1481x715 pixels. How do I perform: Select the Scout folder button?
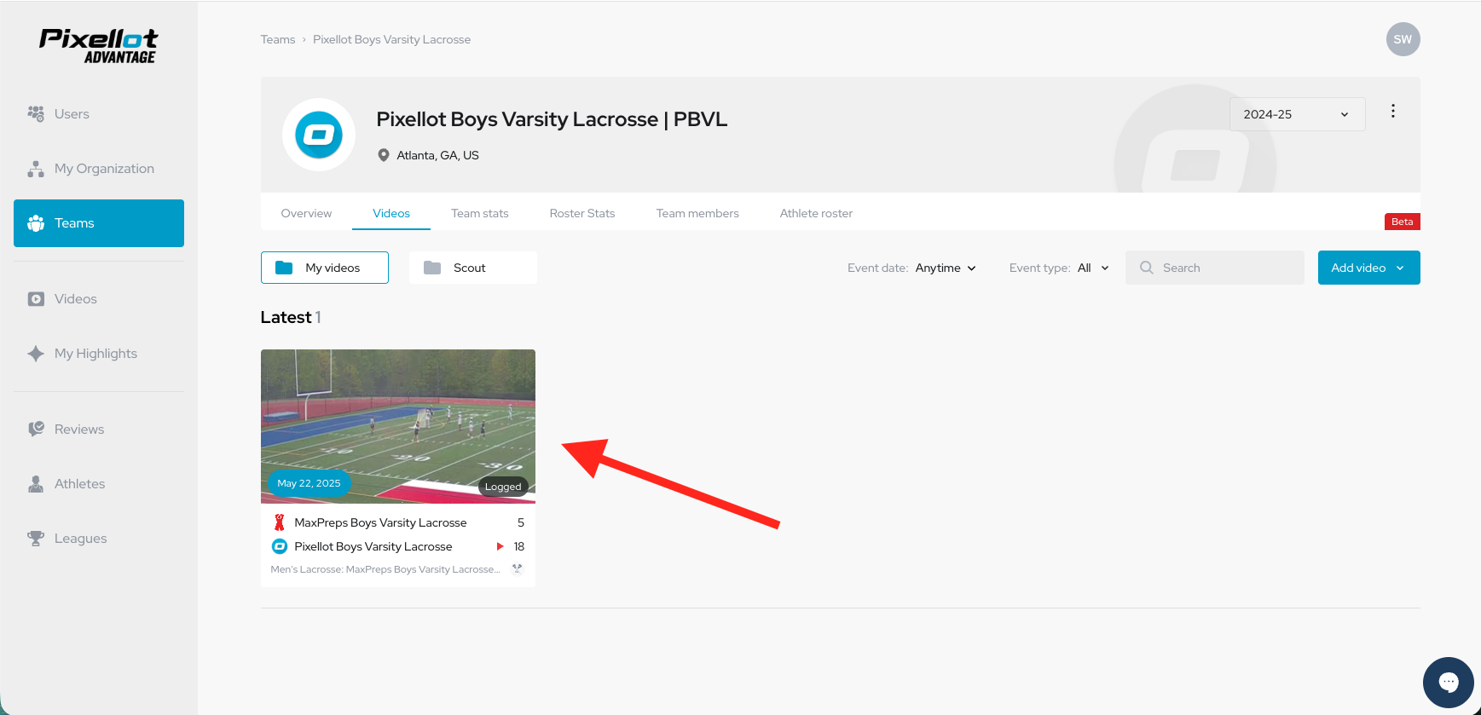(x=473, y=268)
